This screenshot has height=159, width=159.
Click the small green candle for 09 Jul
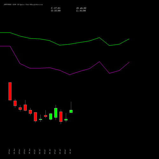[x=66, y=120]
